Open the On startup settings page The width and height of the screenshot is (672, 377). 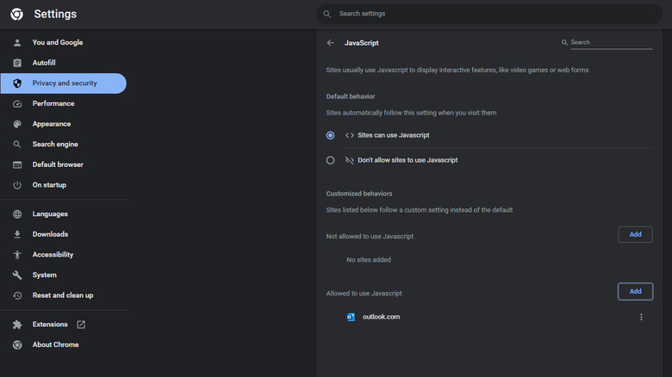49,185
